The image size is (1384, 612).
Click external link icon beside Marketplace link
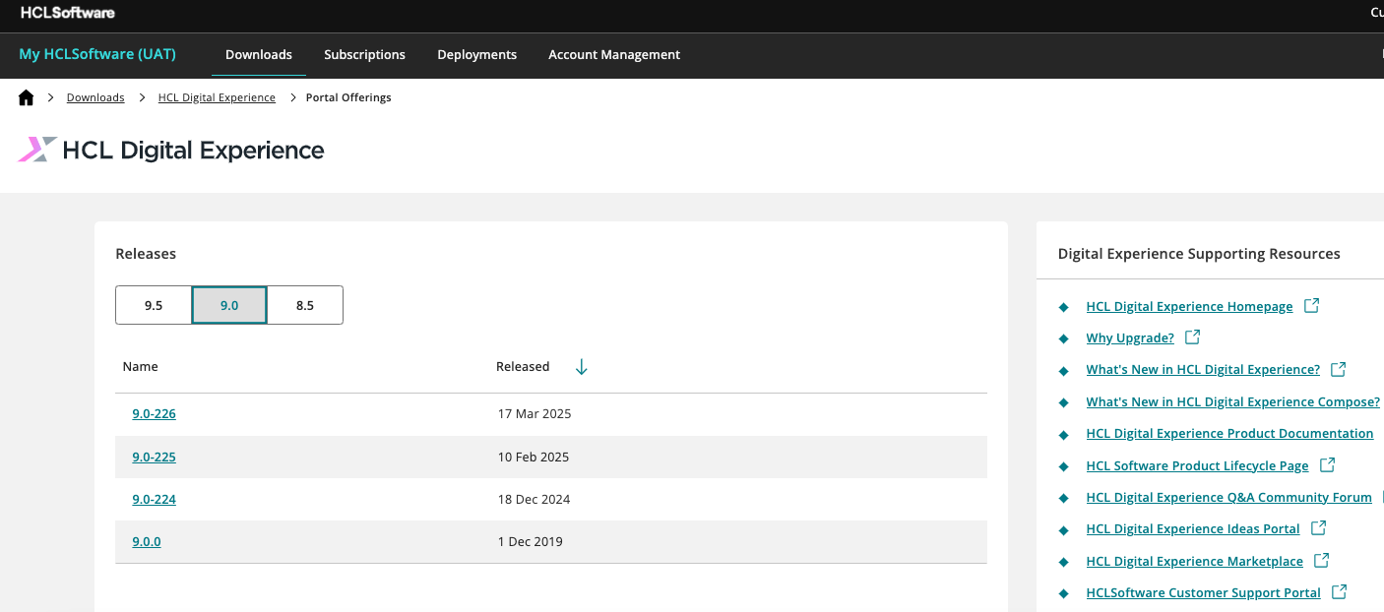pos(1321,561)
